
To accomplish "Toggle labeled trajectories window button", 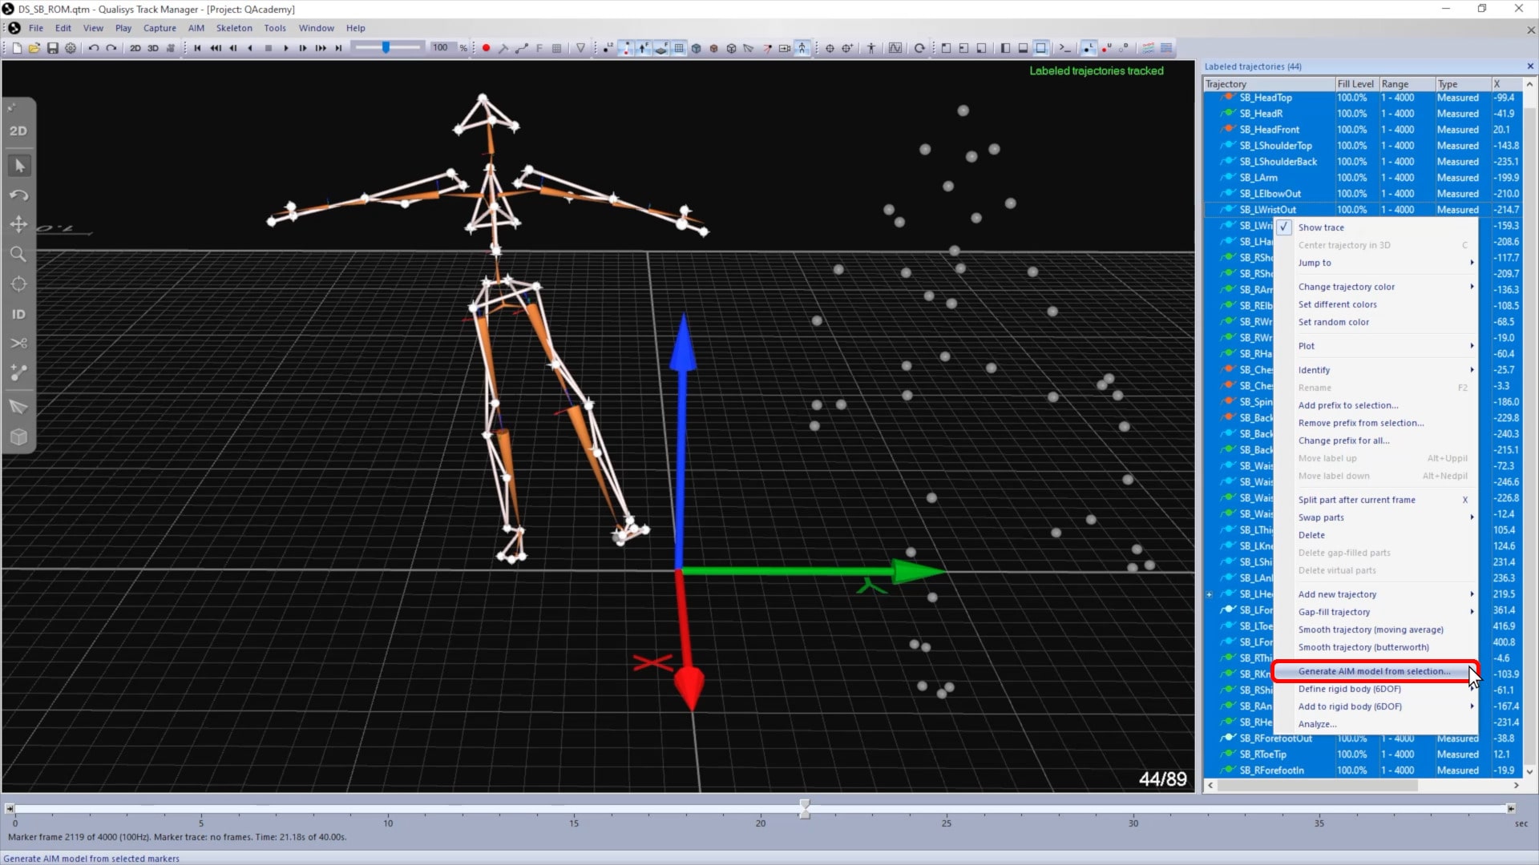I will [x=1088, y=48].
